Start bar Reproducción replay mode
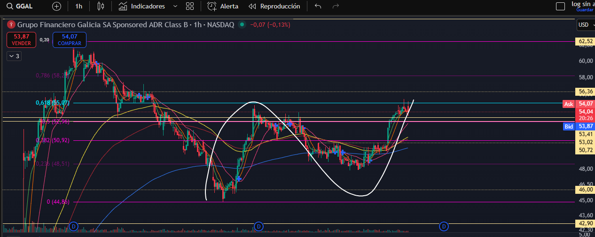 pyautogui.click(x=274, y=6)
